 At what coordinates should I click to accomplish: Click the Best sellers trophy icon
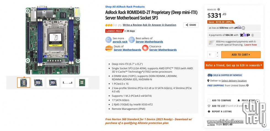click(x=132, y=40)
